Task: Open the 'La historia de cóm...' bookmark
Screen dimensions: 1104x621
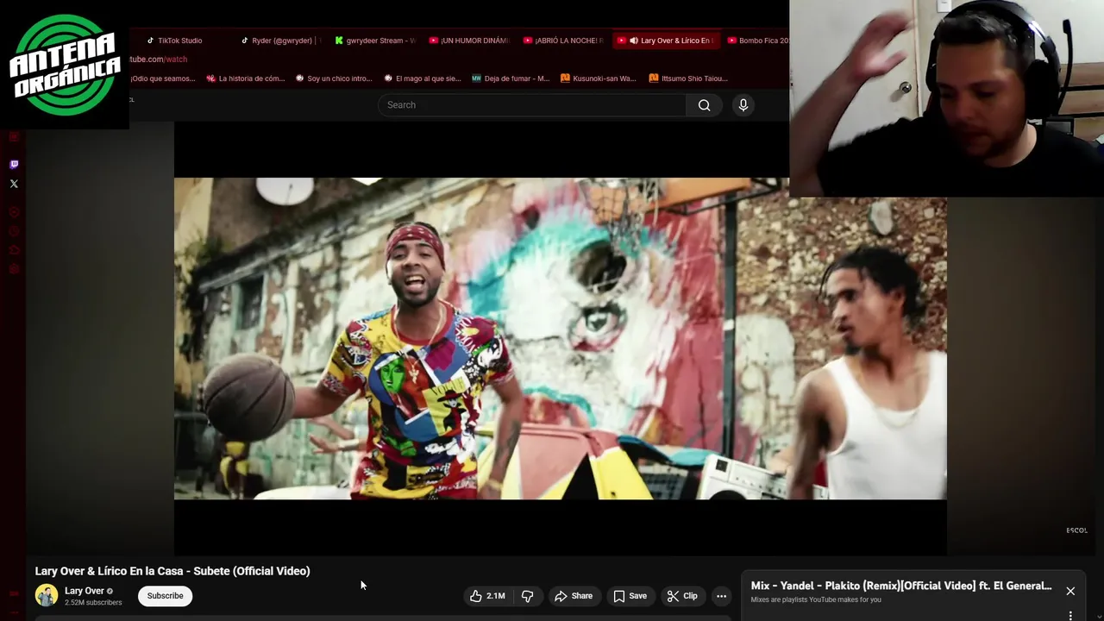Action: pos(246,78)
